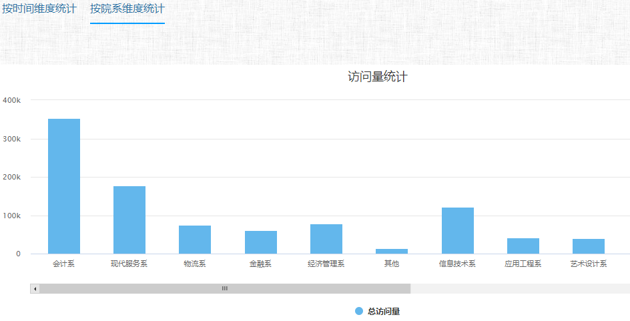Click the 信息技术系 x-axis label

click(x=457, y=264)
